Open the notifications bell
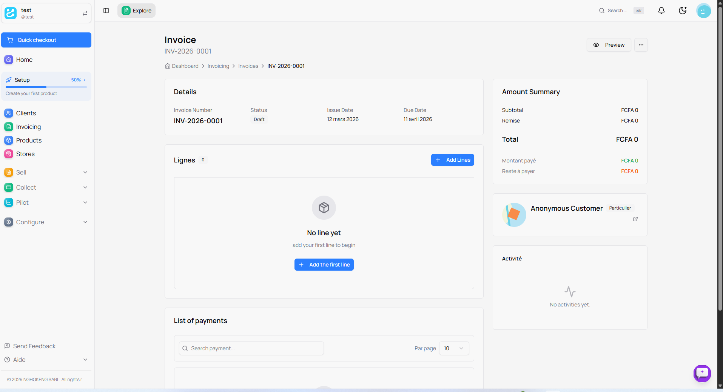This screenshot has height=392, width=723. click(661, 11)
